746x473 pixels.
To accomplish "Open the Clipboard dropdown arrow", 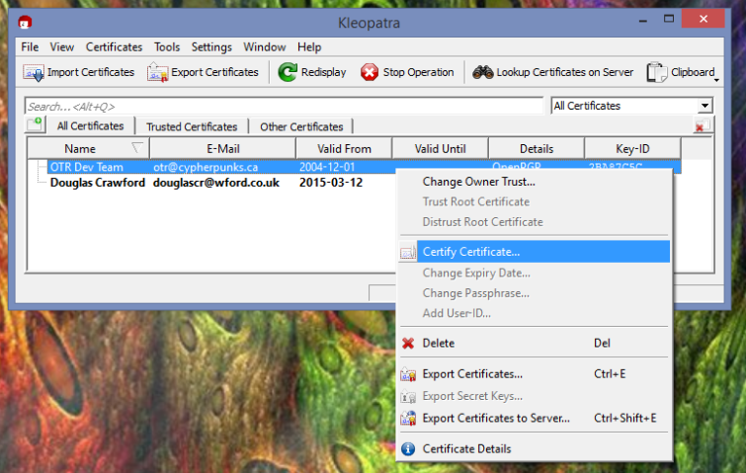I will tap(716, 80).
